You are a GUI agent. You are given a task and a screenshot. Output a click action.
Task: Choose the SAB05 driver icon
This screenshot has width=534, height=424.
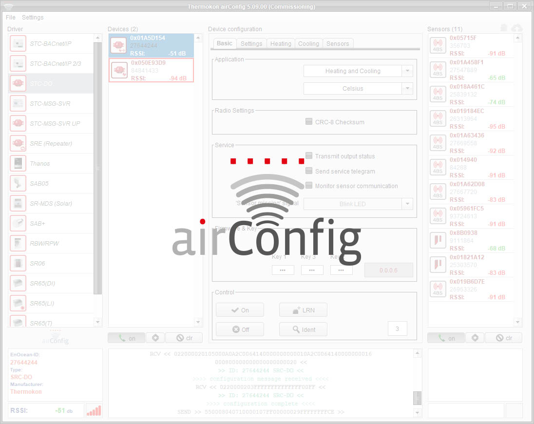tap(18, 183)
